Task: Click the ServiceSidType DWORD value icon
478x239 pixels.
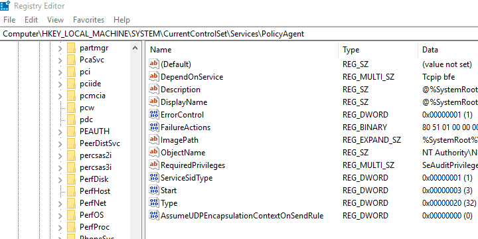Action: coord(154,178)
